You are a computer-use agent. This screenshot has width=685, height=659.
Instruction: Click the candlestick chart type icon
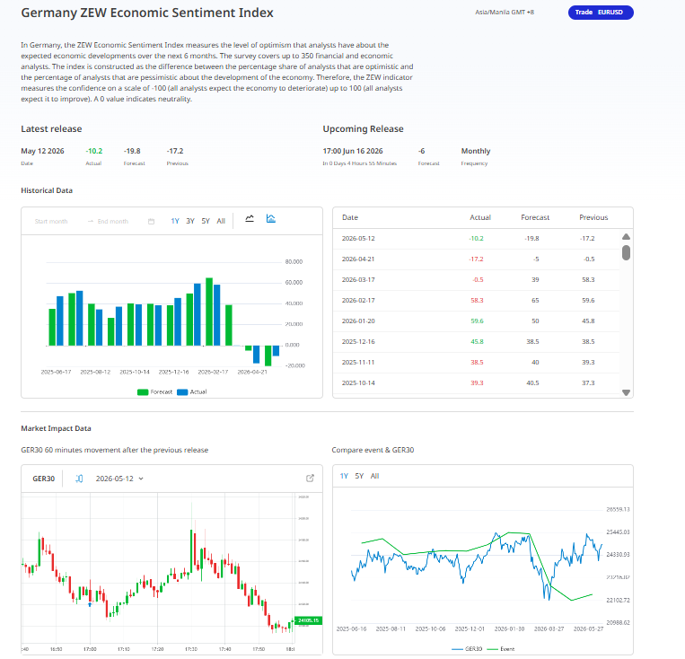(79, 479)
